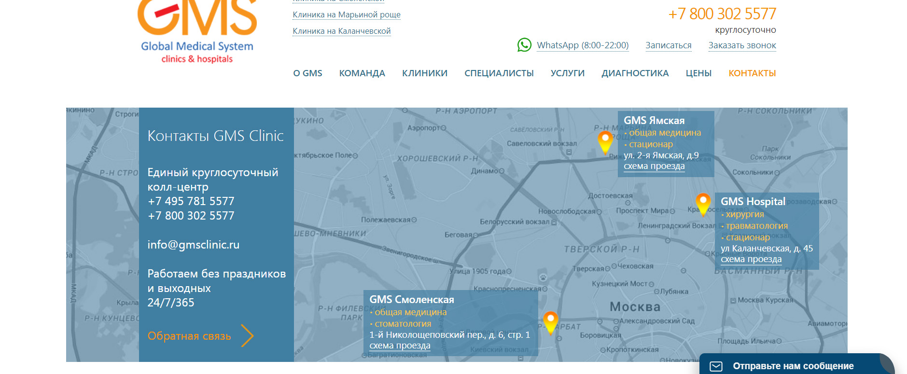Viewport: 907px width, 374px height.
Task: Open the О GMS menu item
Action: (307, 73)
